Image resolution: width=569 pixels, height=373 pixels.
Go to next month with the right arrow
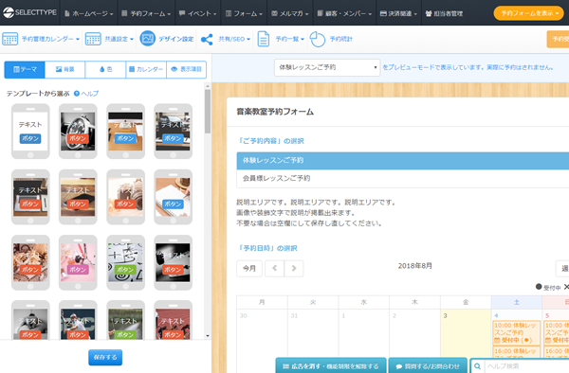pos(294,268)
